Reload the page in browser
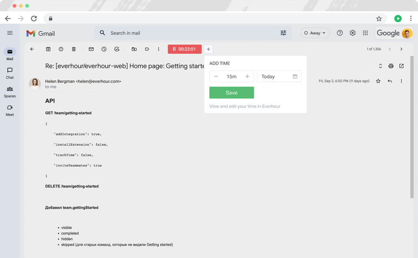 (x=34, y=18)
